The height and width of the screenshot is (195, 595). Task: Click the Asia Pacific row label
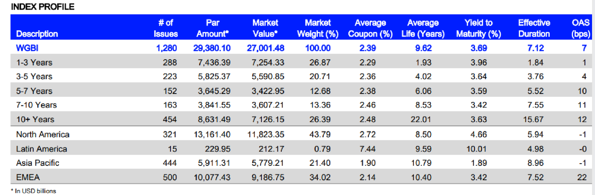point(37,163)
